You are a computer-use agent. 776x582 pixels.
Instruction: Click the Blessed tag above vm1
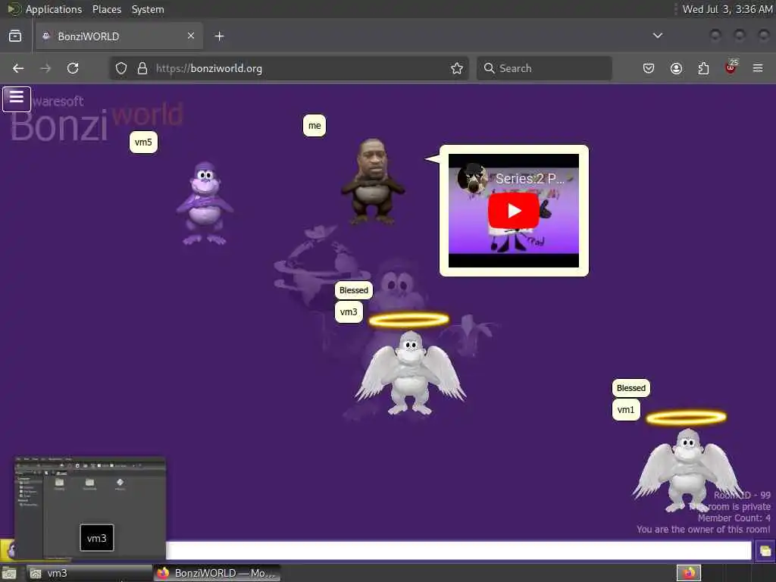pyautogui.click(x=631, y=388)
